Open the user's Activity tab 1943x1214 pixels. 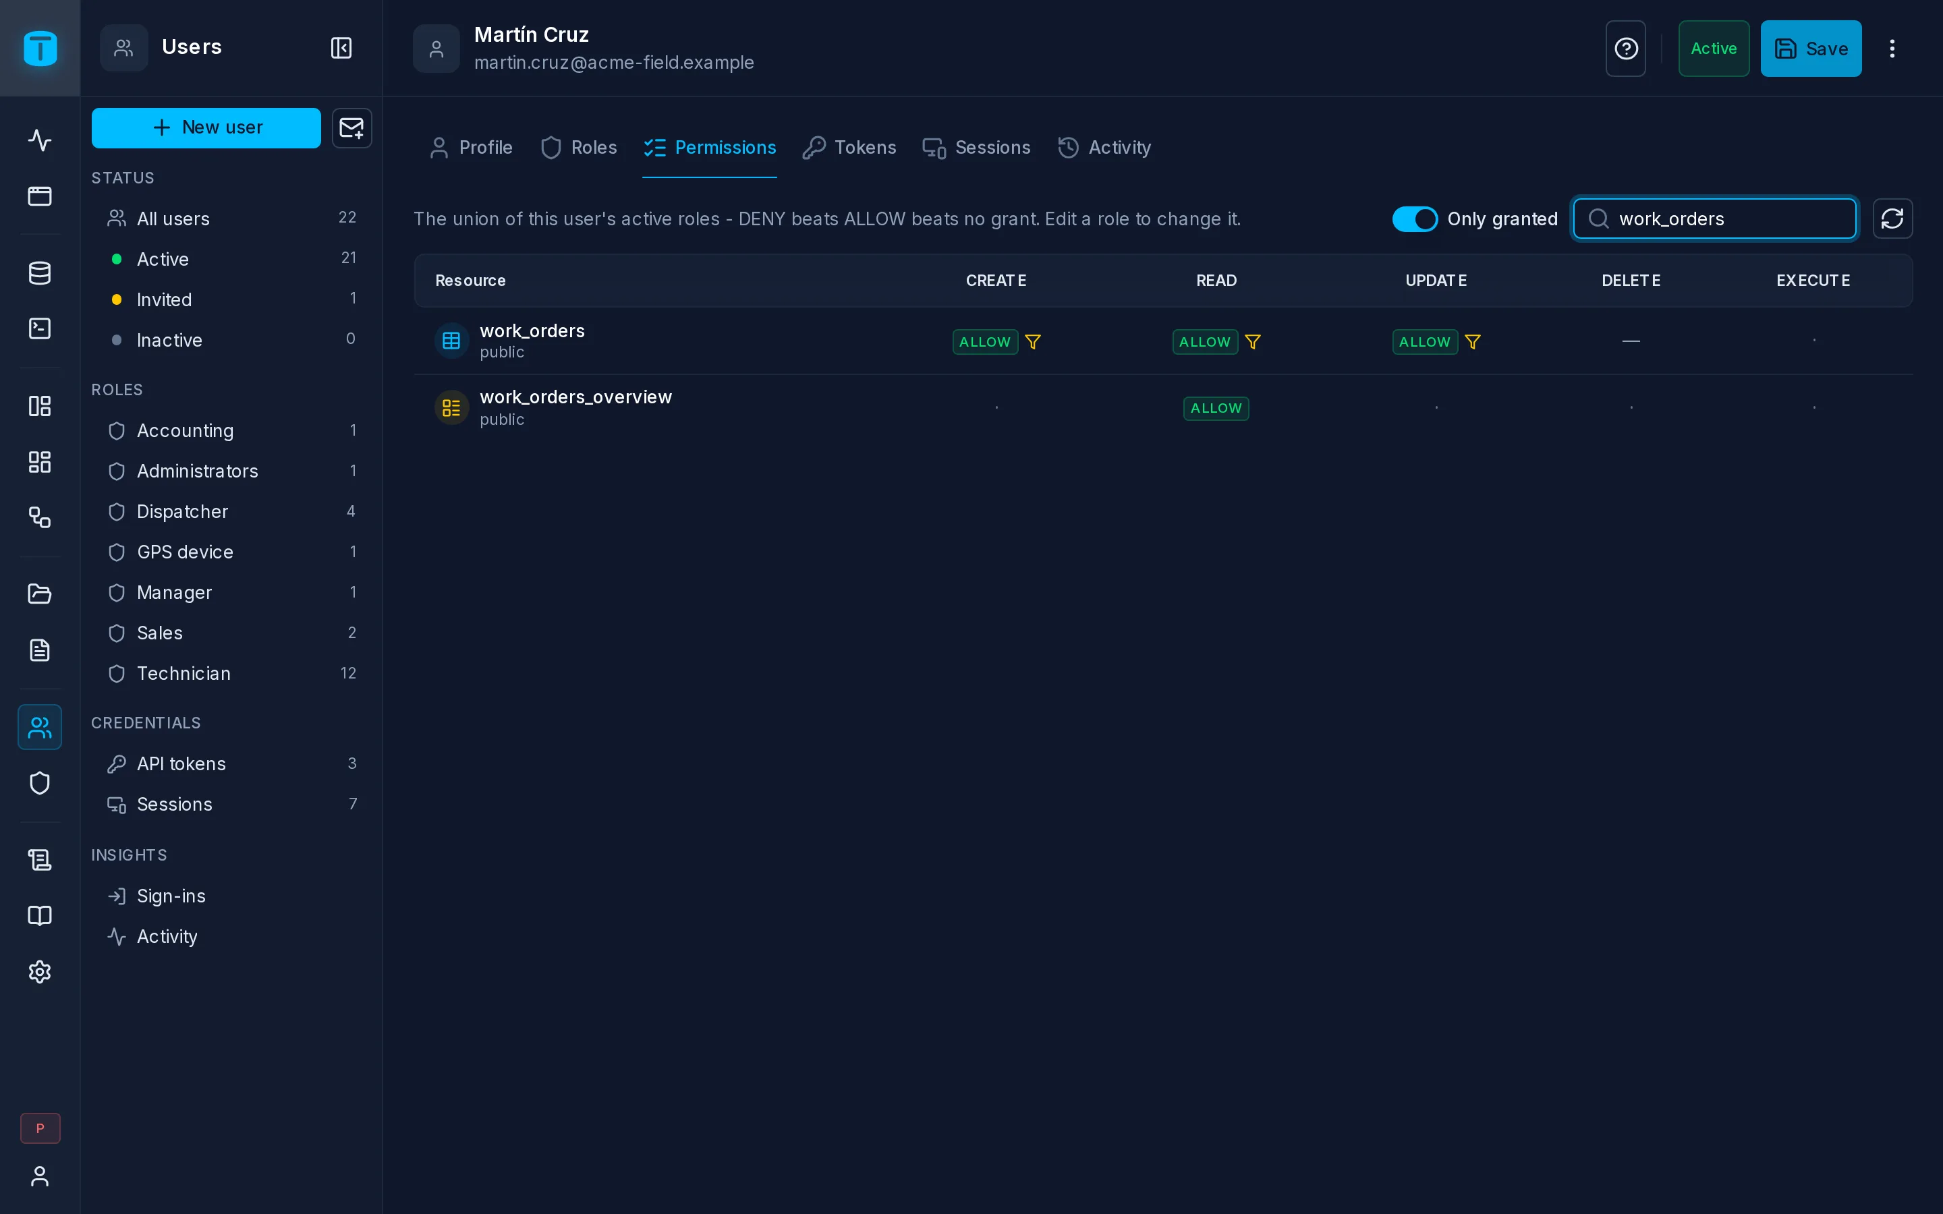pos(1104,148)
